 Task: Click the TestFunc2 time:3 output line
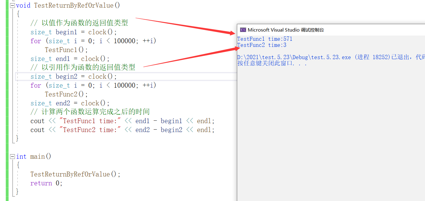(262, 45)
